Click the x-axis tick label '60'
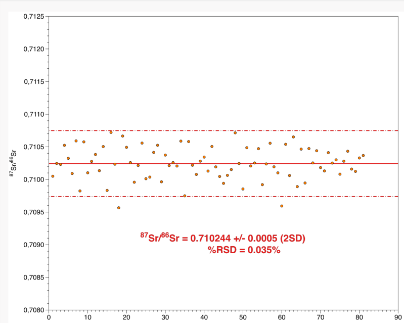Image resolution: width=404 pixels, height=323 pixels. tap(282, 317)
